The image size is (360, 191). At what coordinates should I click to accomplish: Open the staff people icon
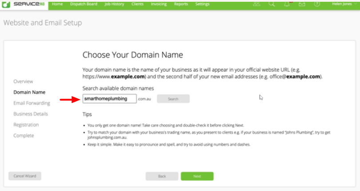256,4
